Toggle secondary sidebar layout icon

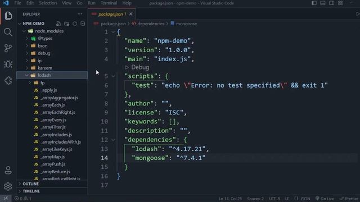(331, 3)
